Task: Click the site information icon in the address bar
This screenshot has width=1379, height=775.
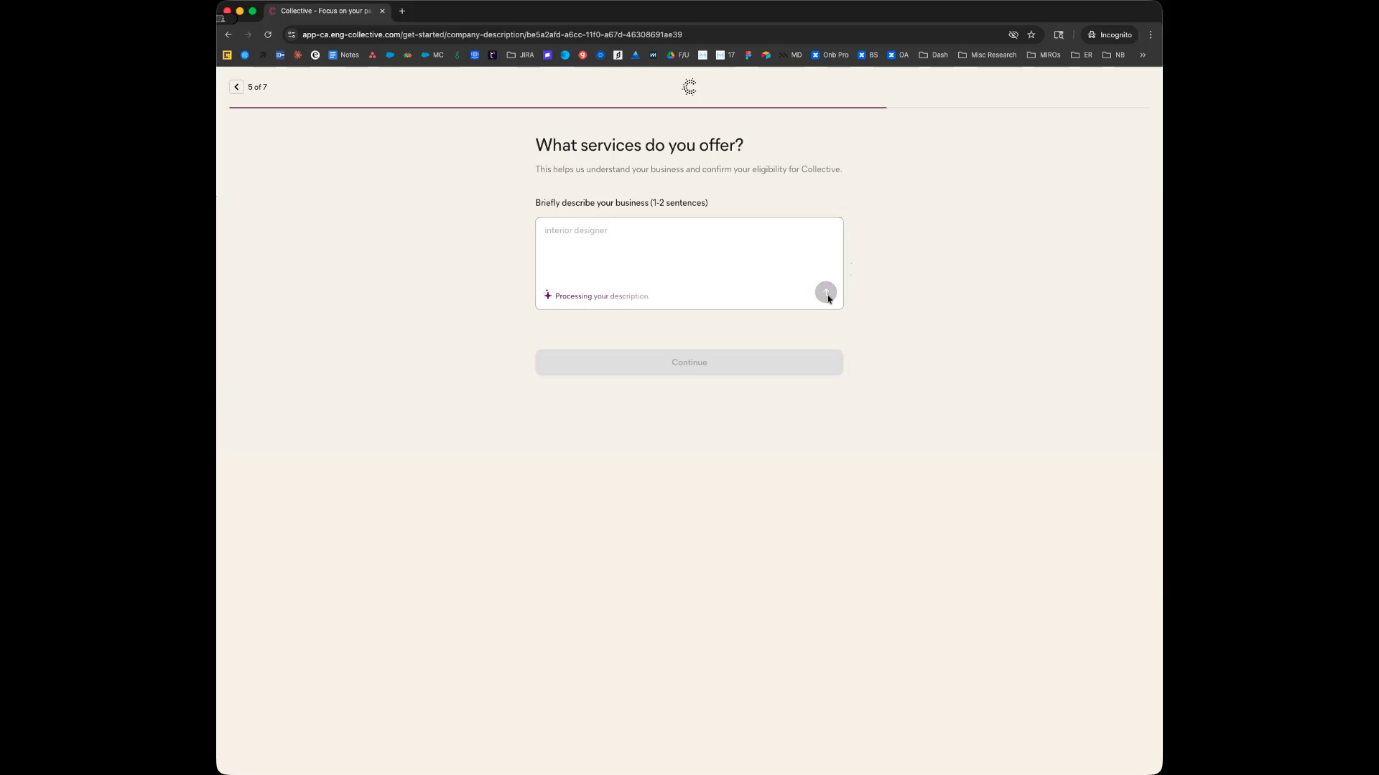Action: 292,34
